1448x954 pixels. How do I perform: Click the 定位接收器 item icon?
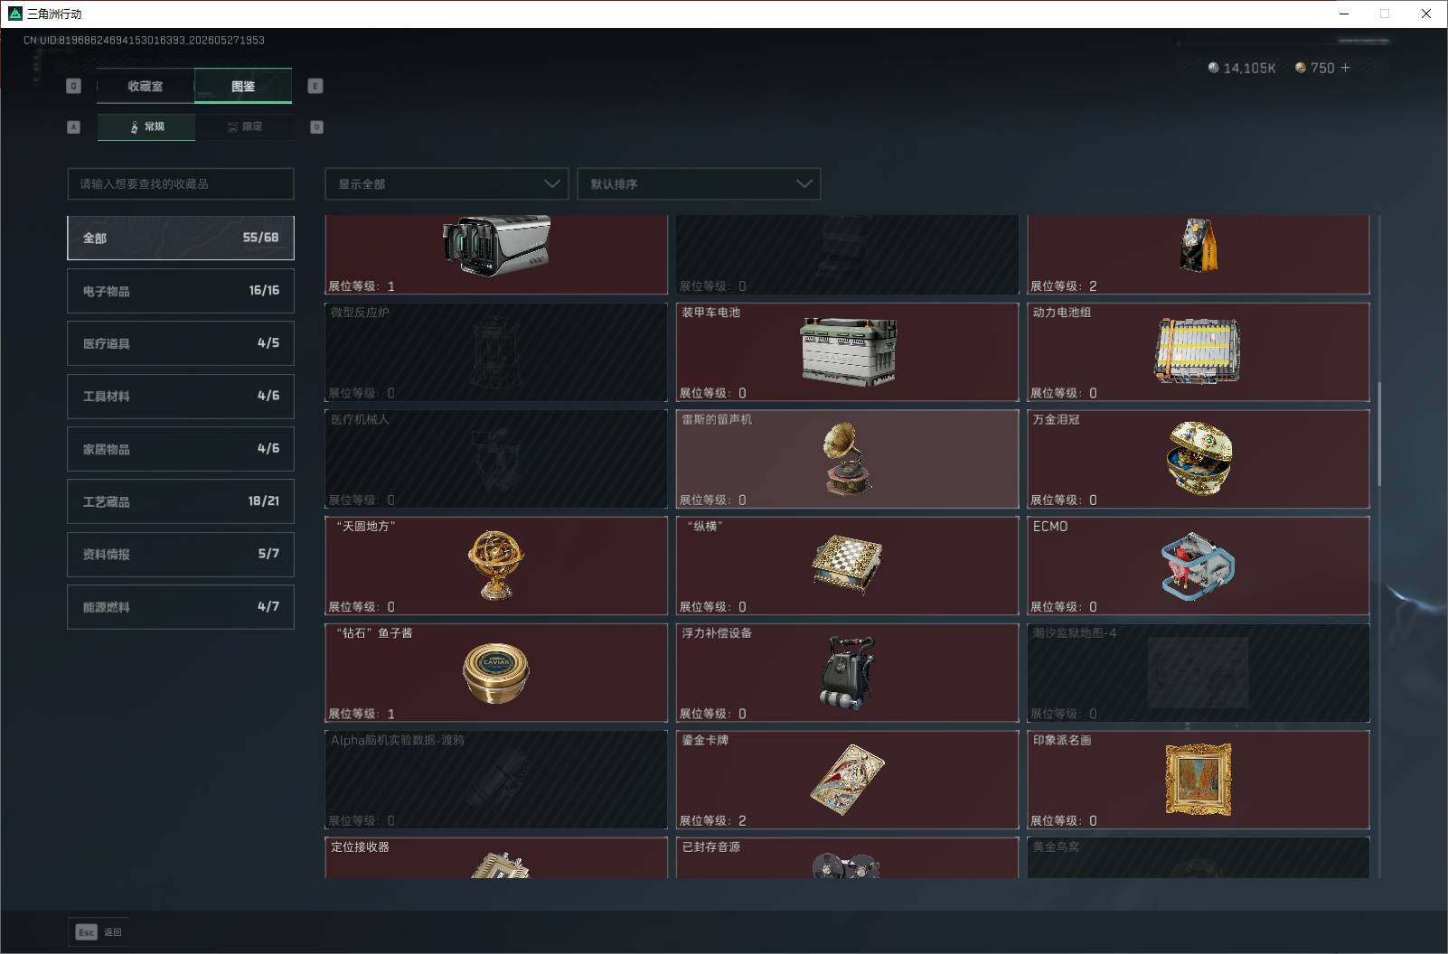coord(499,865)
